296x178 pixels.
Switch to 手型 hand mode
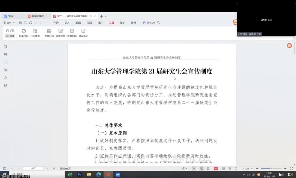coord(10,30)
